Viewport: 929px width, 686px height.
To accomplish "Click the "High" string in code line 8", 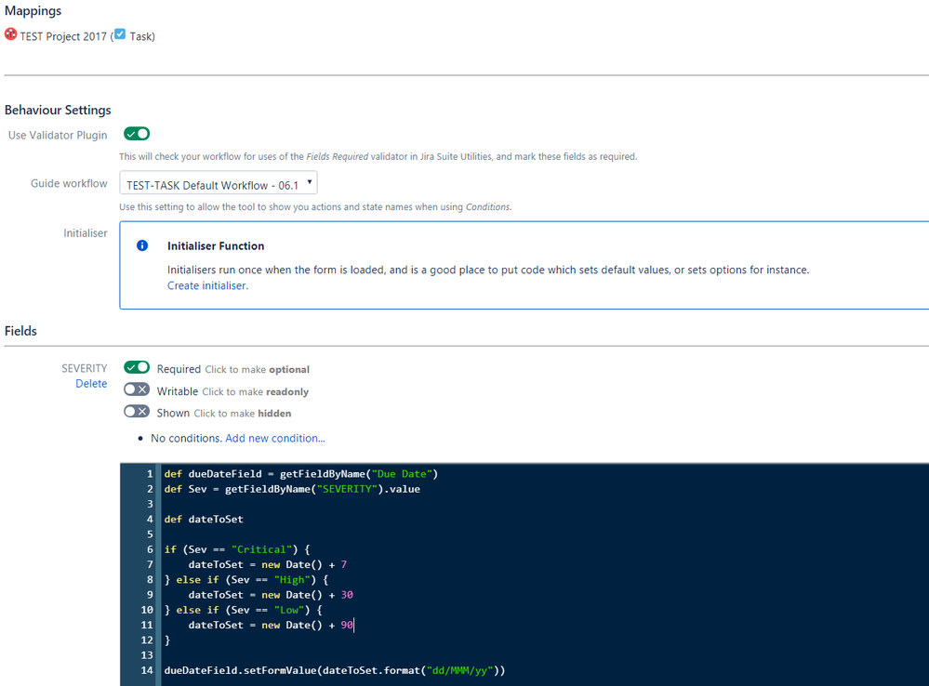I will [x=292, y=579].
